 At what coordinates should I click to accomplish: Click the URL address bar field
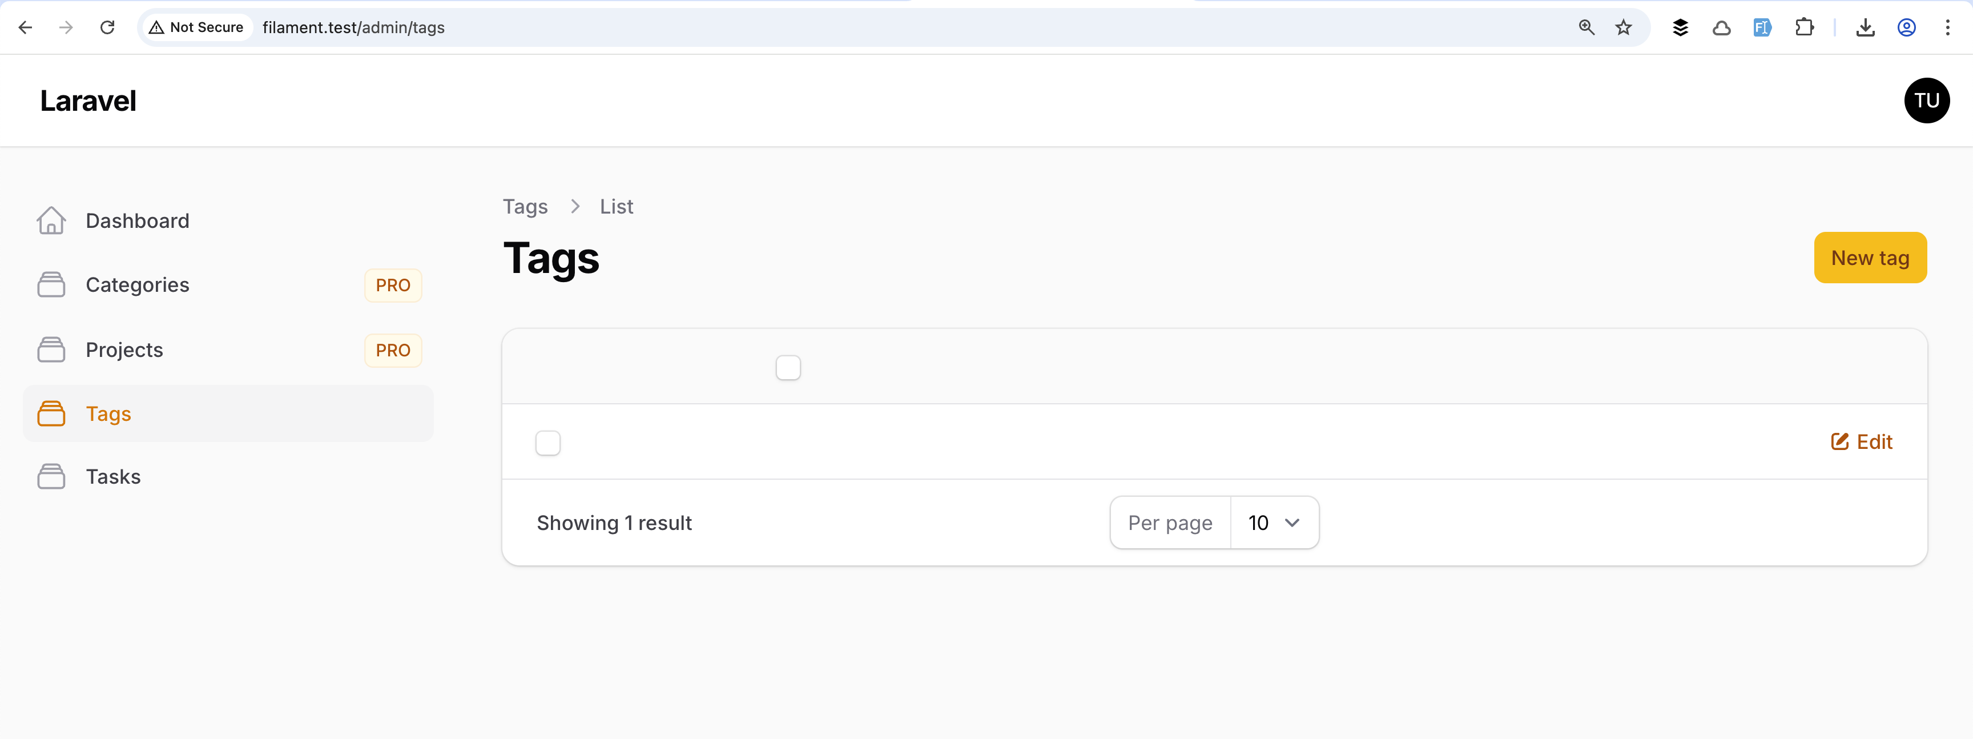[x=843, y=27]
